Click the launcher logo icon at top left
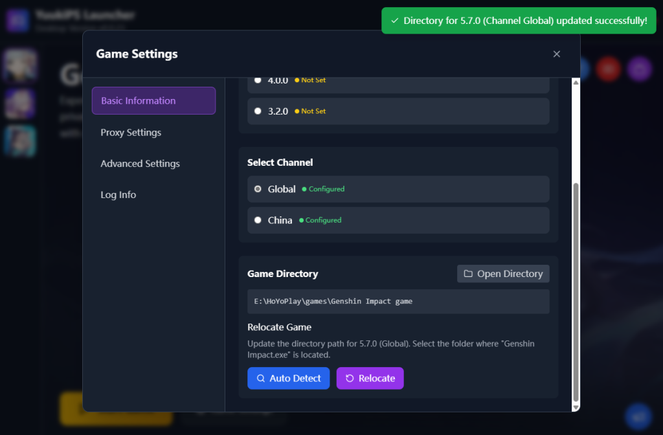The width and height of the screenshot is (663, 435). 17,20
